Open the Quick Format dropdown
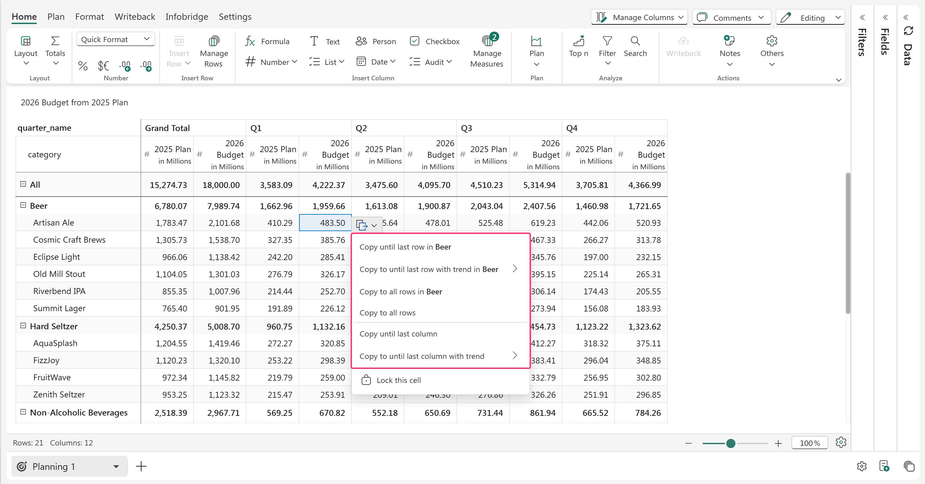925x484 pixels. pos(115,39)
